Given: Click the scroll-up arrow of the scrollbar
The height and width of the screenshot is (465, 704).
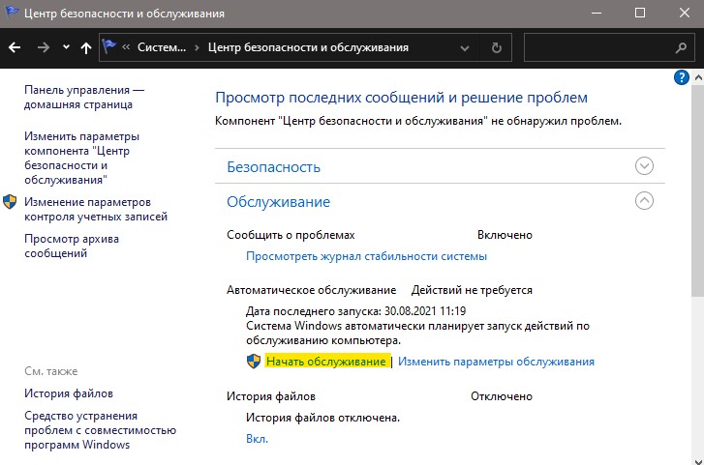Looking at the screenshot, I should [x=698, y=77].
